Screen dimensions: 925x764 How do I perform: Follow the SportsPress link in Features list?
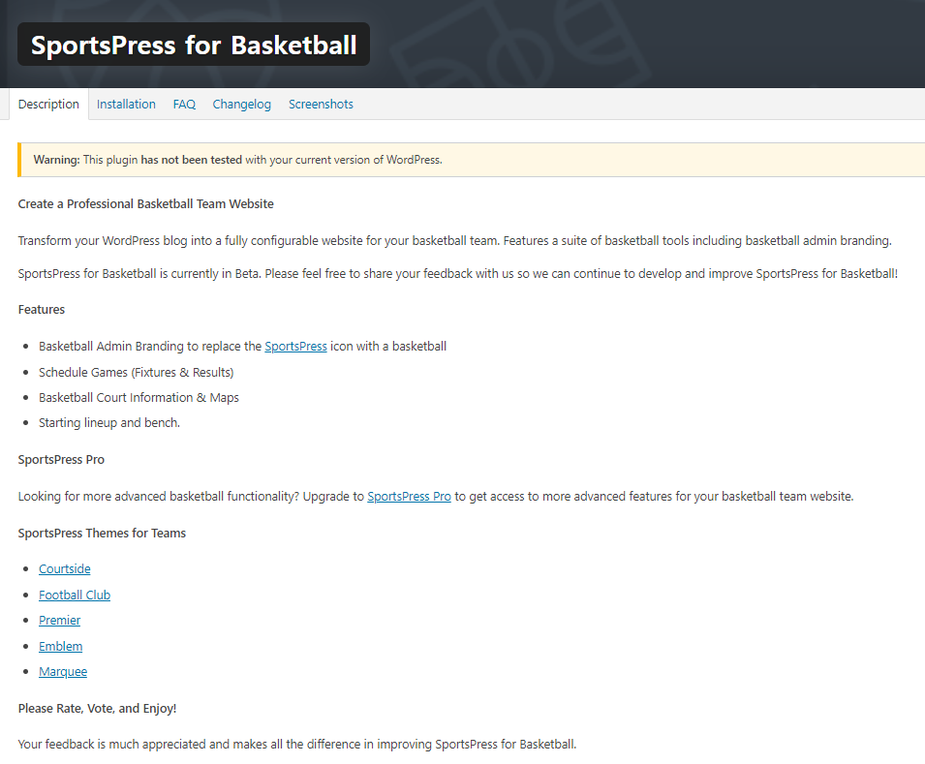295,347
